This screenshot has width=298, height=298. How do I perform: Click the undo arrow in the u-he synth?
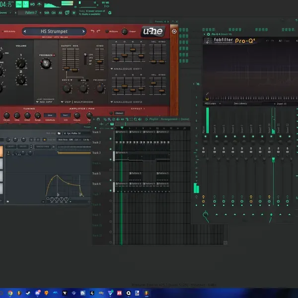pos(92,31)
